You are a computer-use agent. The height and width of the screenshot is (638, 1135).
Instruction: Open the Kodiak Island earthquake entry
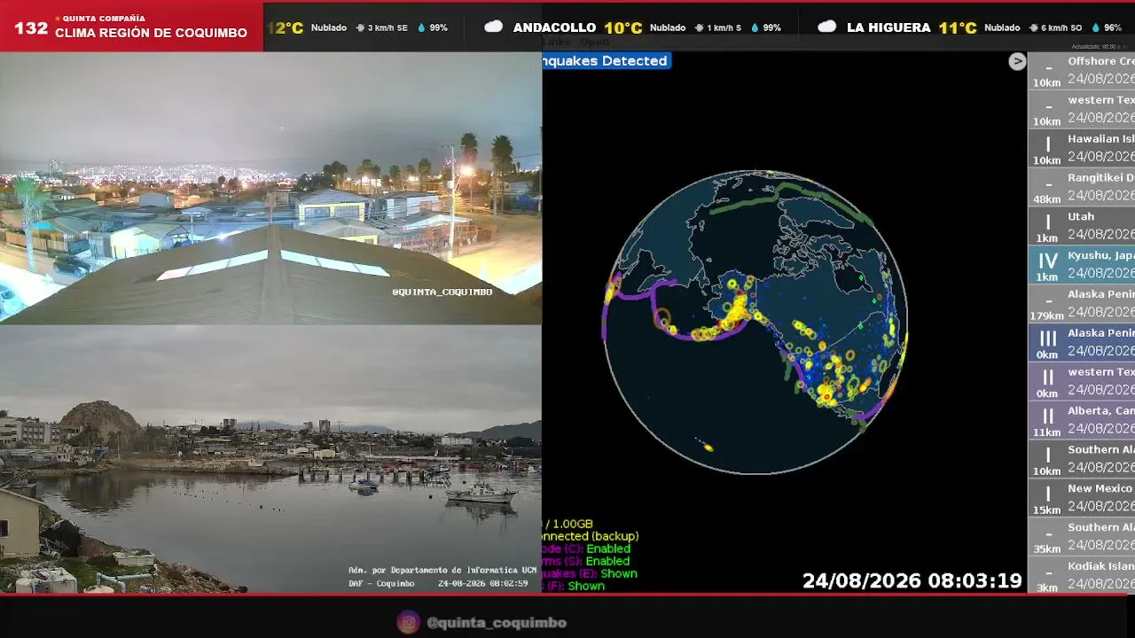[x=1082, y=575]
